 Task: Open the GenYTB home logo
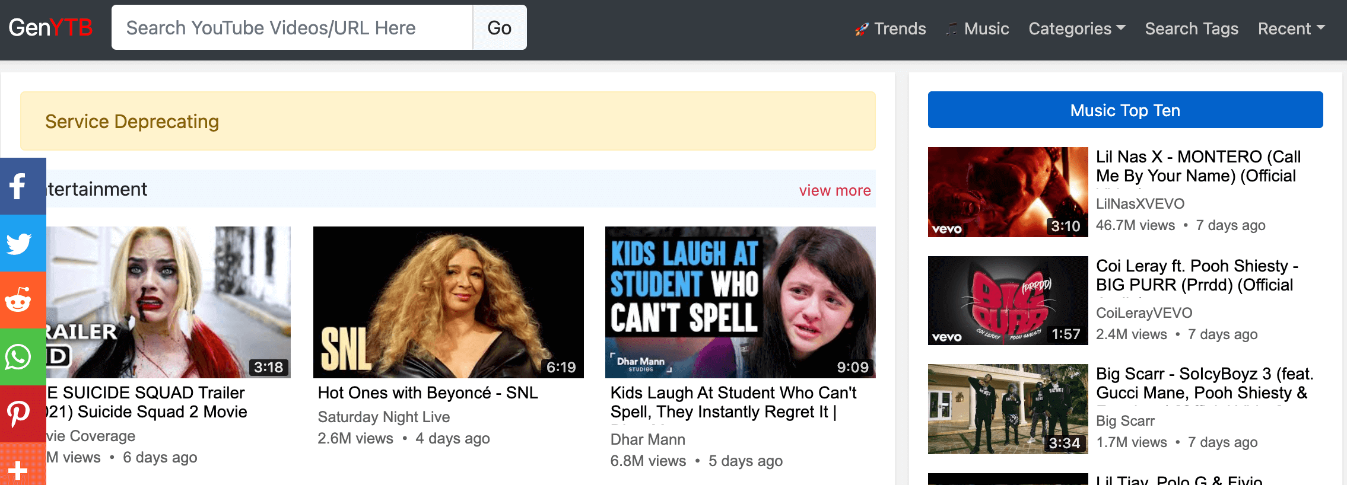click(x=50, y=27)
